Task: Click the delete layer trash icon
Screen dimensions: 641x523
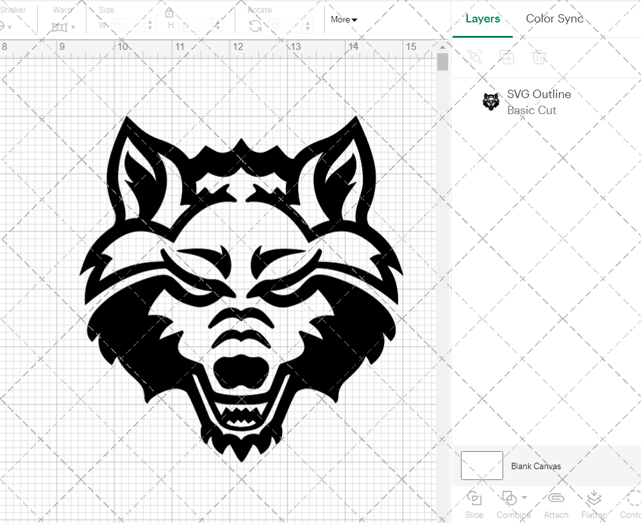Action: click(539, 57)
